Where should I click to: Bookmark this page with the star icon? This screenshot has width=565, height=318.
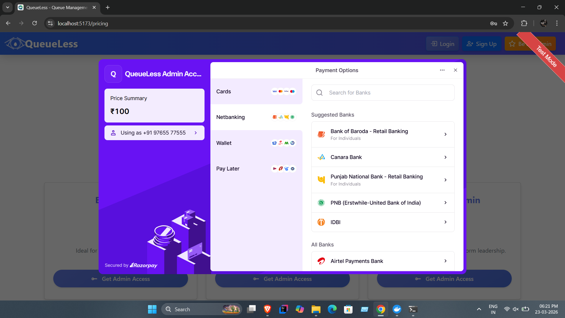click(x=505, y=23)
